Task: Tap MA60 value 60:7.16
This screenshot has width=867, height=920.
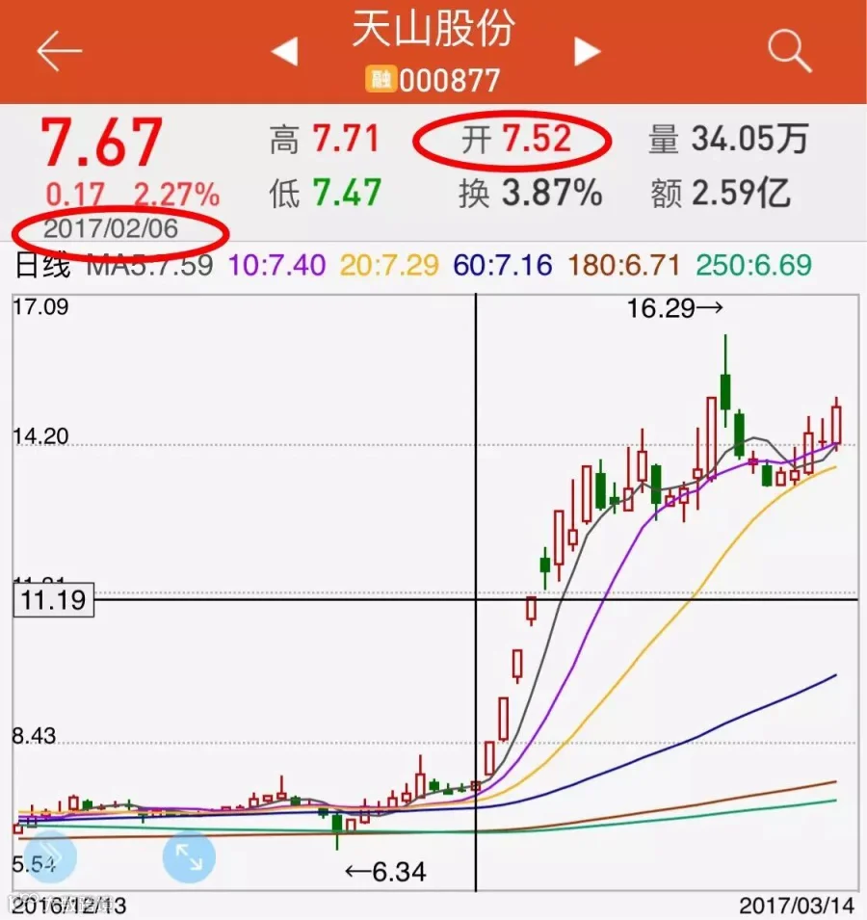Action: pyautogui.click(x=503, y=265)
